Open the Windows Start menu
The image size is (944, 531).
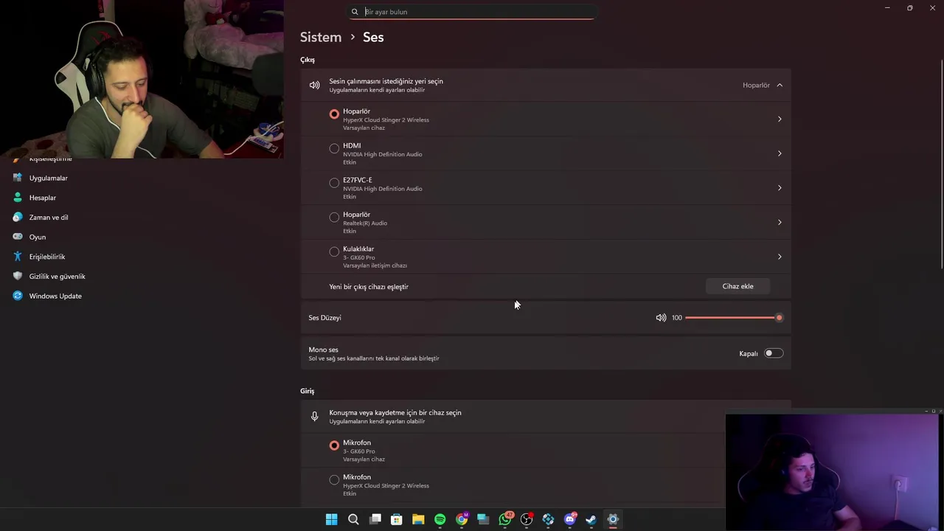[331, 519]
